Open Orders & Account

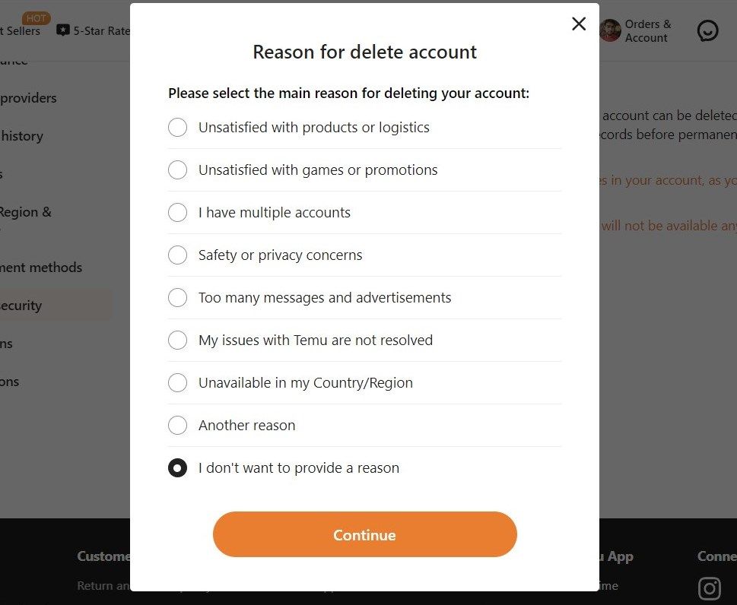point(647,30)
